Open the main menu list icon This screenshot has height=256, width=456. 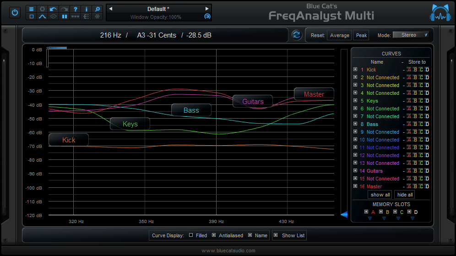[x=32, y=9]
